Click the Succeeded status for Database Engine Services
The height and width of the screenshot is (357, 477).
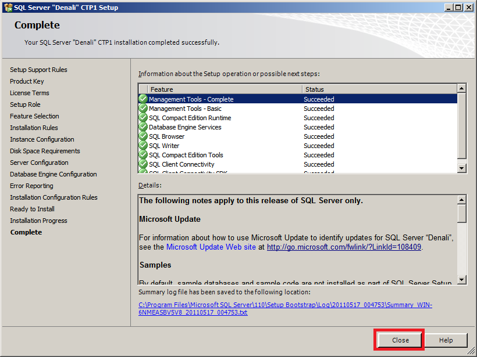click(319, 127)
